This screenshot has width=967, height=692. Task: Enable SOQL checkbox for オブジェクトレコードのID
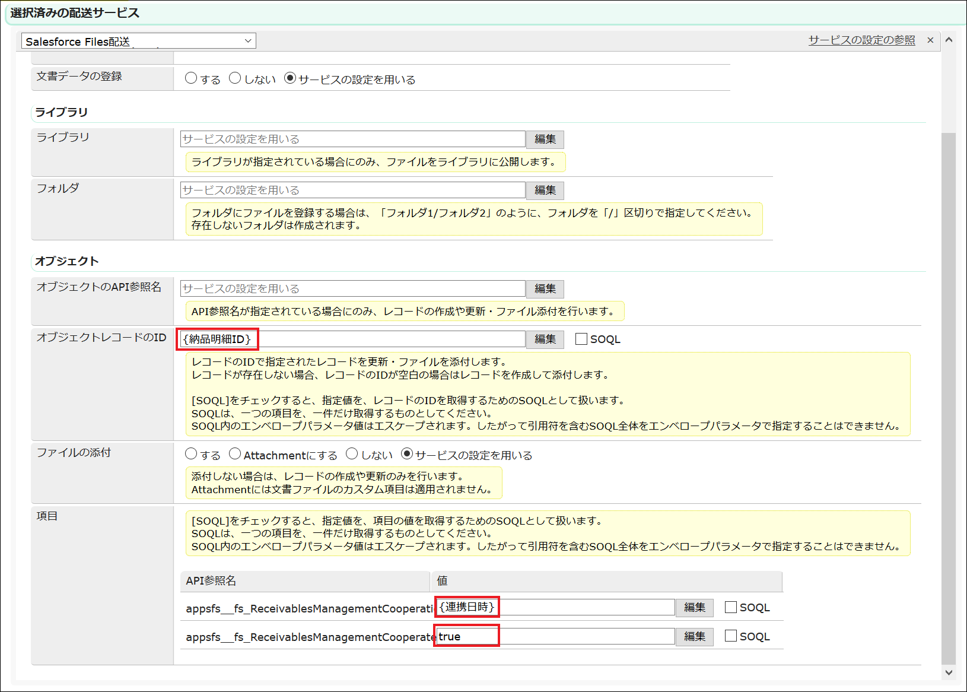tap(581, 339)
